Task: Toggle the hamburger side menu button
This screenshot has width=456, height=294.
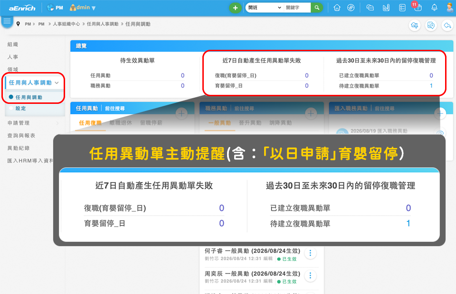Action: [x=7, y=21]
